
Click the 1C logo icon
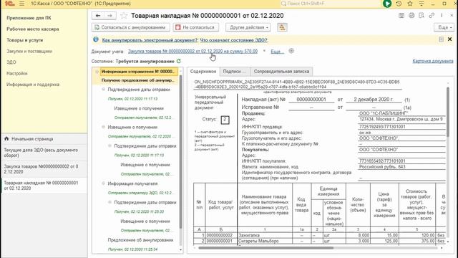(x=9, y=4)
